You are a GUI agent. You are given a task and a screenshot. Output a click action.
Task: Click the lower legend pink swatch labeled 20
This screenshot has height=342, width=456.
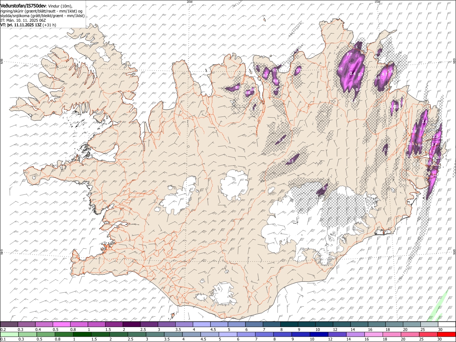(409, 335)
